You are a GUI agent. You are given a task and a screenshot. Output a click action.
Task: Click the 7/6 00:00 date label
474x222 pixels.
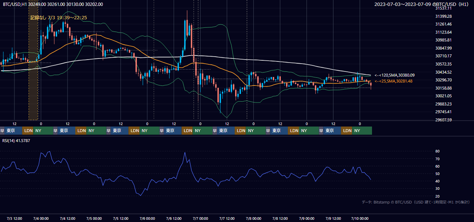point(147,218)
